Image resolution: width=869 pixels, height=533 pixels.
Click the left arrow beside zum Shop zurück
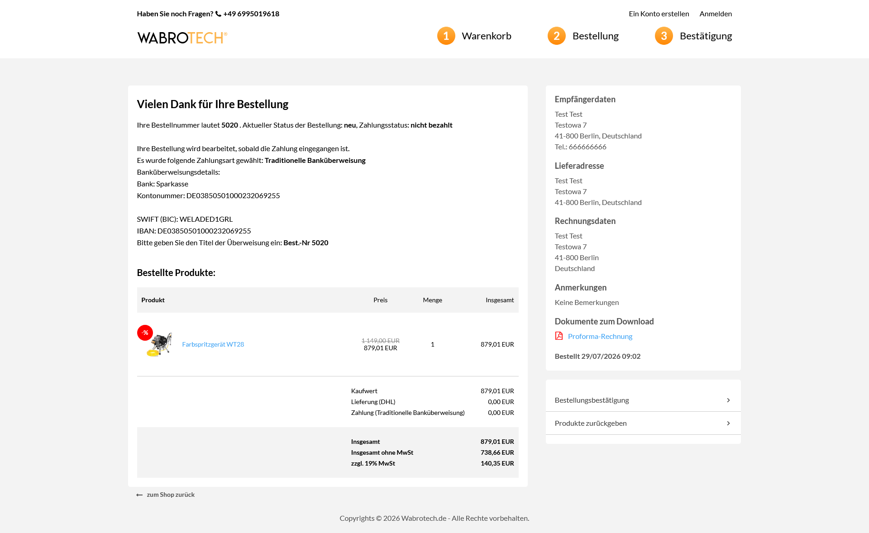coord(139,495)
